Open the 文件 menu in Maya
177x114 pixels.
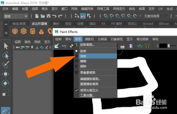[5, 9]
